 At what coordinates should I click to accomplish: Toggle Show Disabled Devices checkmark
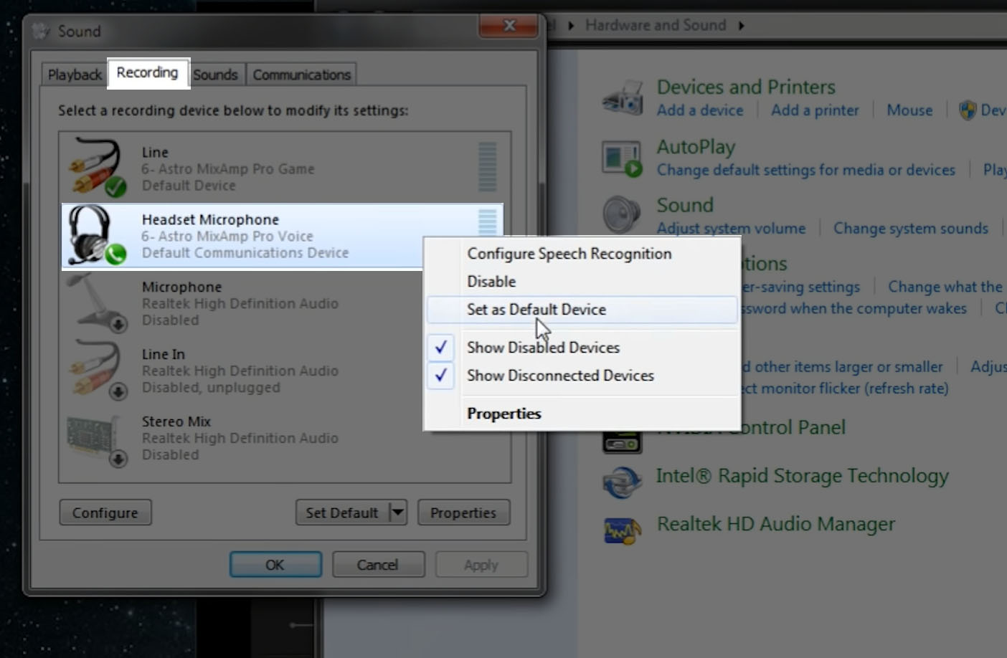441,348
